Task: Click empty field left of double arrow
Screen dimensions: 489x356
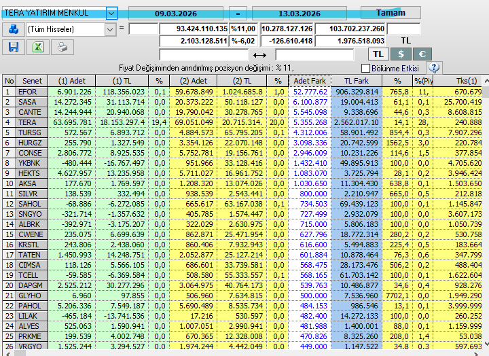Action: tap(204, 55)
